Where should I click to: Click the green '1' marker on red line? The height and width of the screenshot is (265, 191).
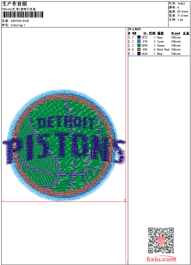point(3,200)
